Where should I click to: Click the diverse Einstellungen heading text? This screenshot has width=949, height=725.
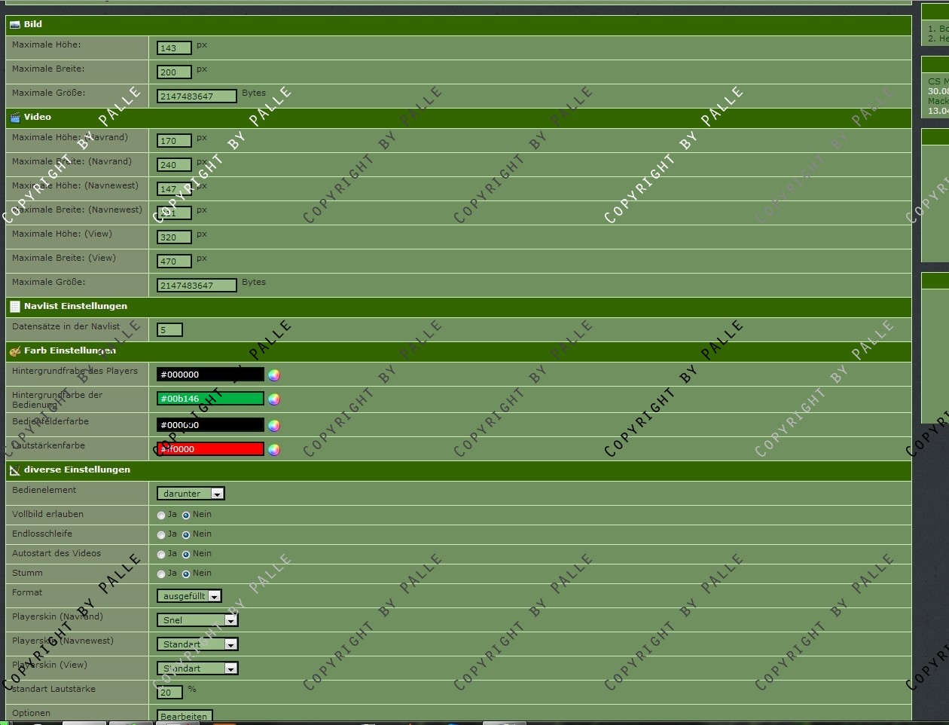77,470
